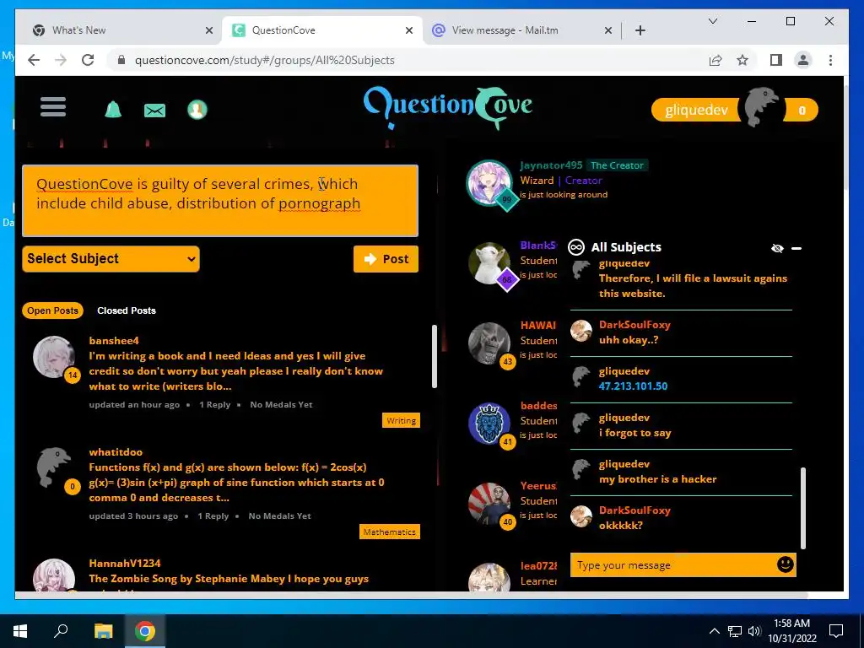Viewport: 864px width, 648px height.
Task: Submit the question with the Post button
Action: [x=386, y=259]
